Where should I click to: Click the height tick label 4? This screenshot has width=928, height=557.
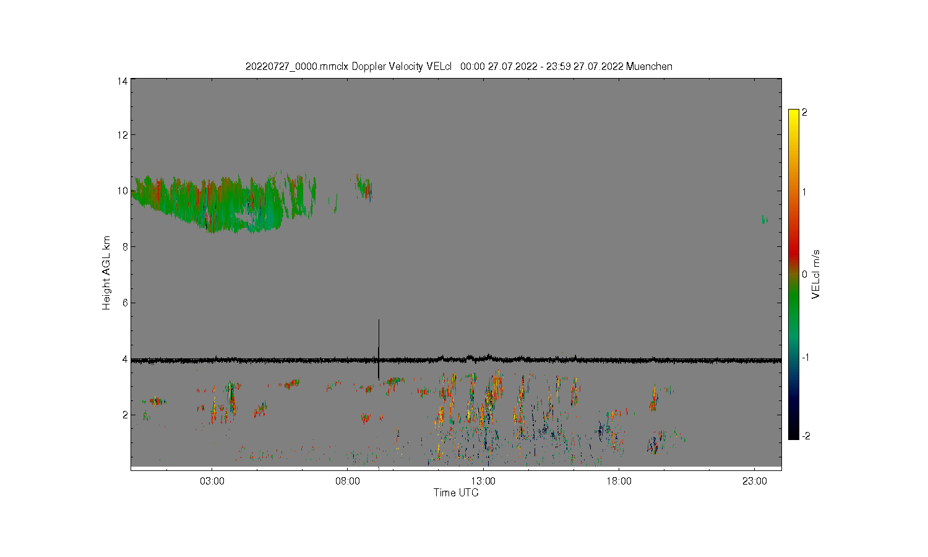[126, 359]
